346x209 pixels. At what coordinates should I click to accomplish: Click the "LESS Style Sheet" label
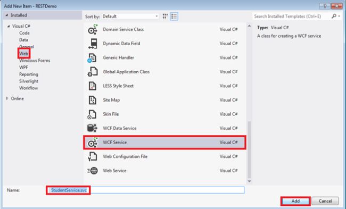click(118, 86)
